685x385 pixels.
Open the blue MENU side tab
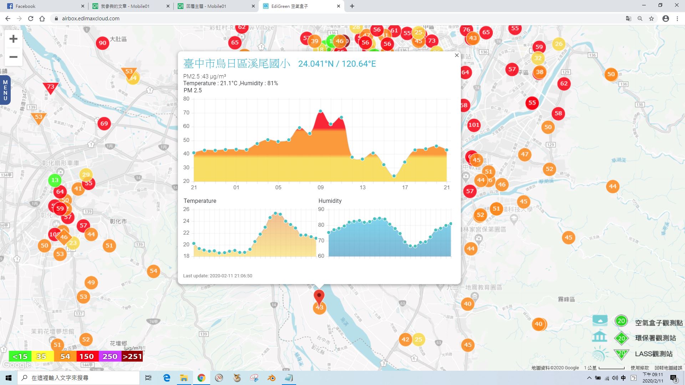(5, 90)
